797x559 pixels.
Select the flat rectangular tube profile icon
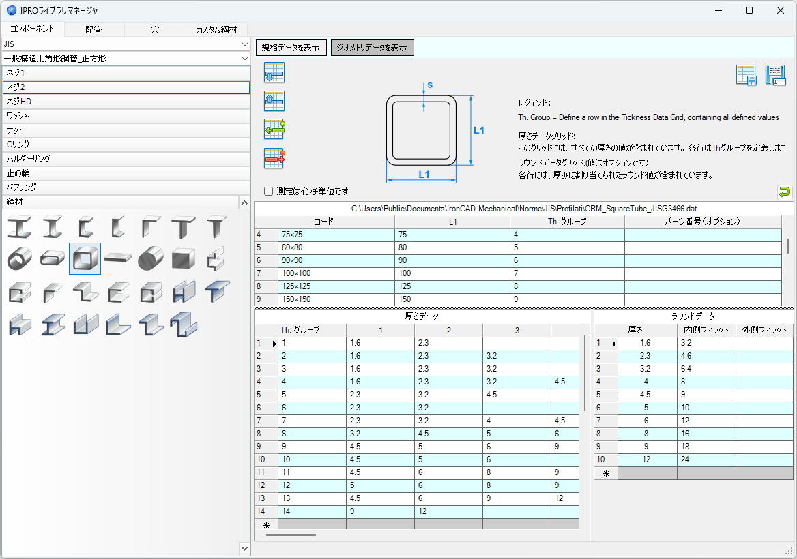[x=53, y=258]
